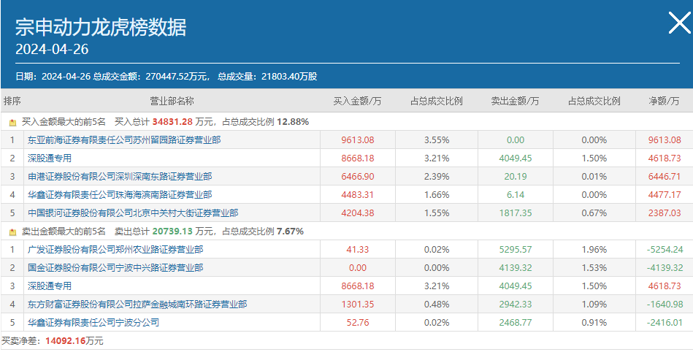Open 广发证券股份有限公司郑州农业路证券营业部 link
The width and height of the screenshot is (693, 352).
[115, 250]
